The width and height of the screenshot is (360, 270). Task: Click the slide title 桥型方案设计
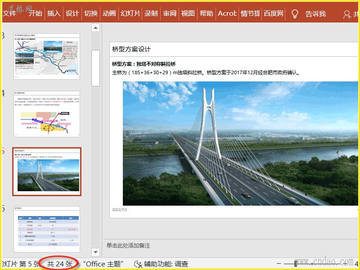(131, 49)
